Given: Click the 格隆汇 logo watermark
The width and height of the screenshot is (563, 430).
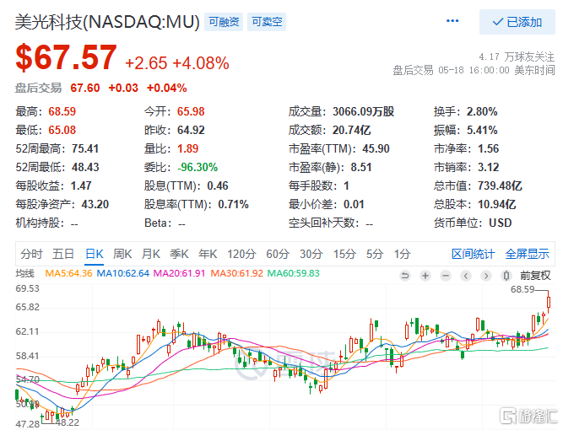Looking at the screenshot, I should tap(527, 416).
